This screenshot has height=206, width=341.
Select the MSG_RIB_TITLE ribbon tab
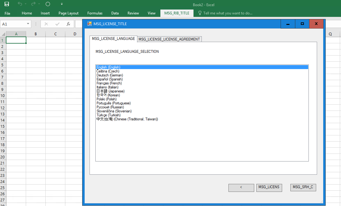pyautogui.click(x=177, y=13)
